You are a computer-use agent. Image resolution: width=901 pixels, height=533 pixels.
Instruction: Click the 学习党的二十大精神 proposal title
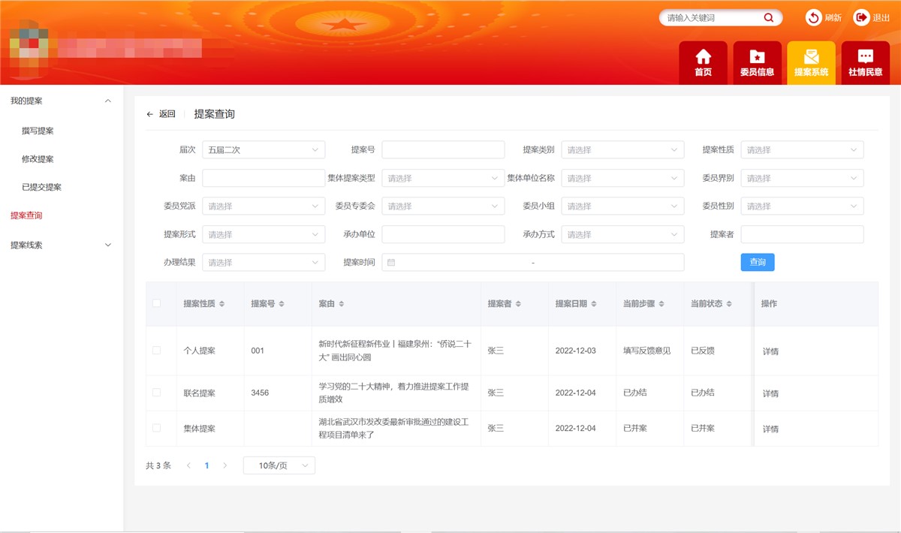click(394, 393)
